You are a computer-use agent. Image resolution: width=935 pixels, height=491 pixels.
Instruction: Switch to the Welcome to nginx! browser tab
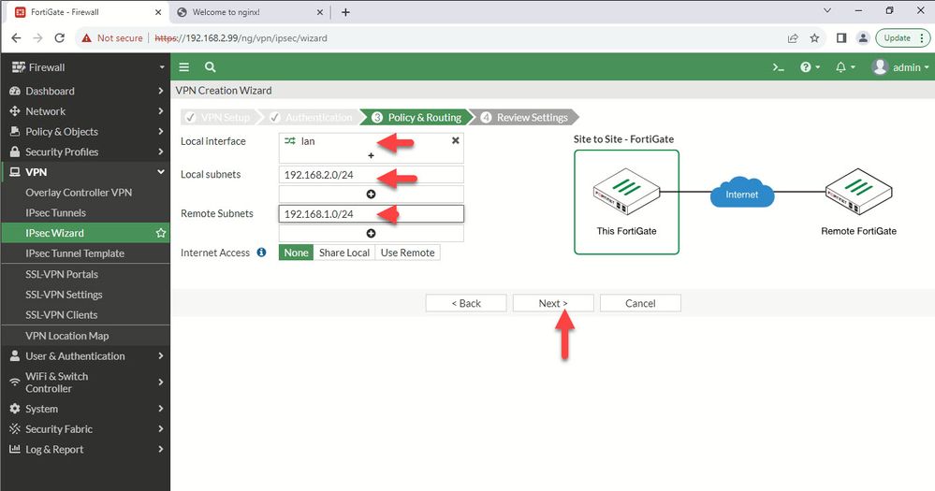249,12
